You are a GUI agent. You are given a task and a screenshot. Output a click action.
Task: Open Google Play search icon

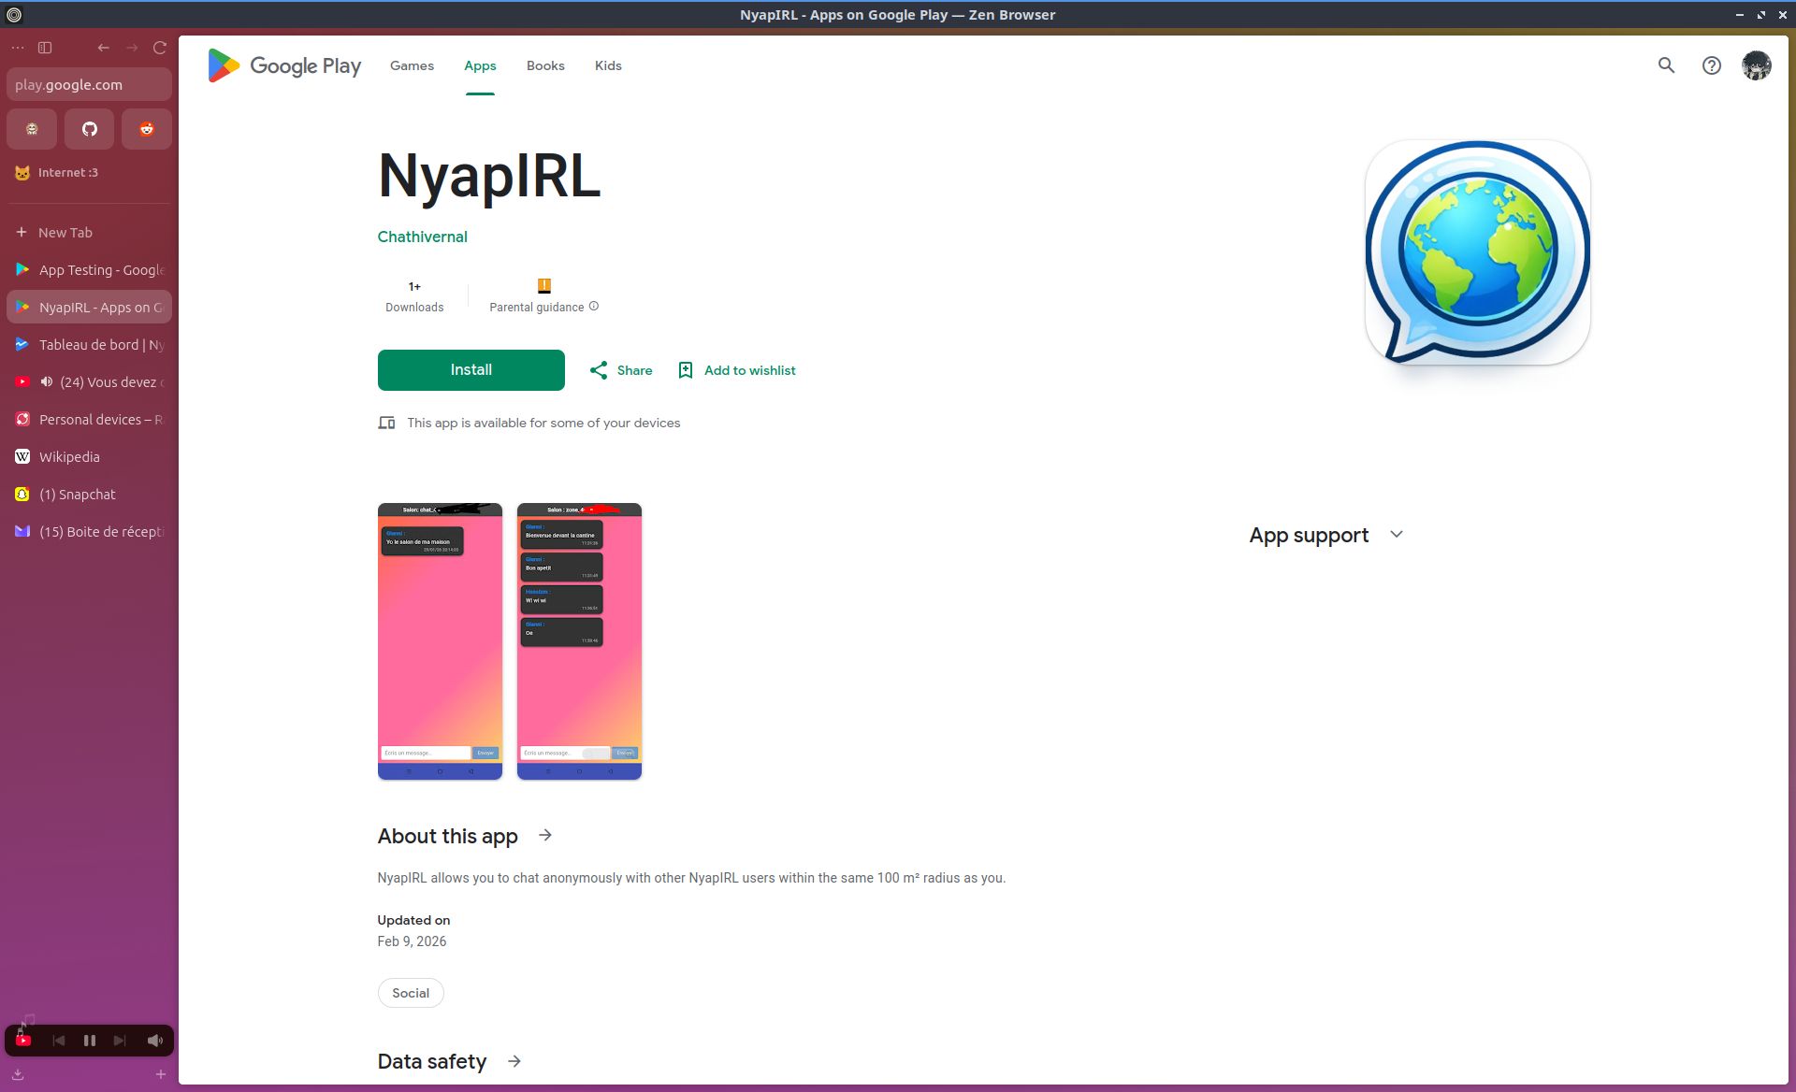tap(1666, 65)
